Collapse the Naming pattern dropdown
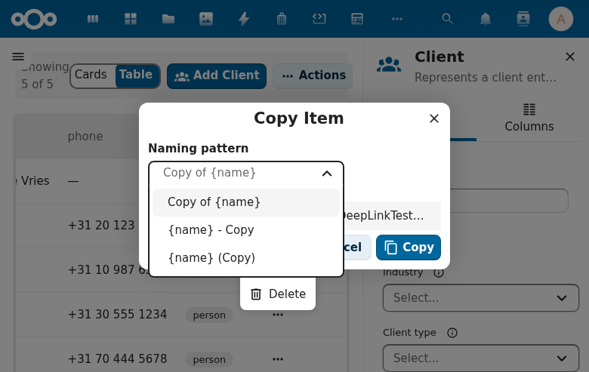Image resolution: width=589 pixels, height=372 pixels. point(327,173)
